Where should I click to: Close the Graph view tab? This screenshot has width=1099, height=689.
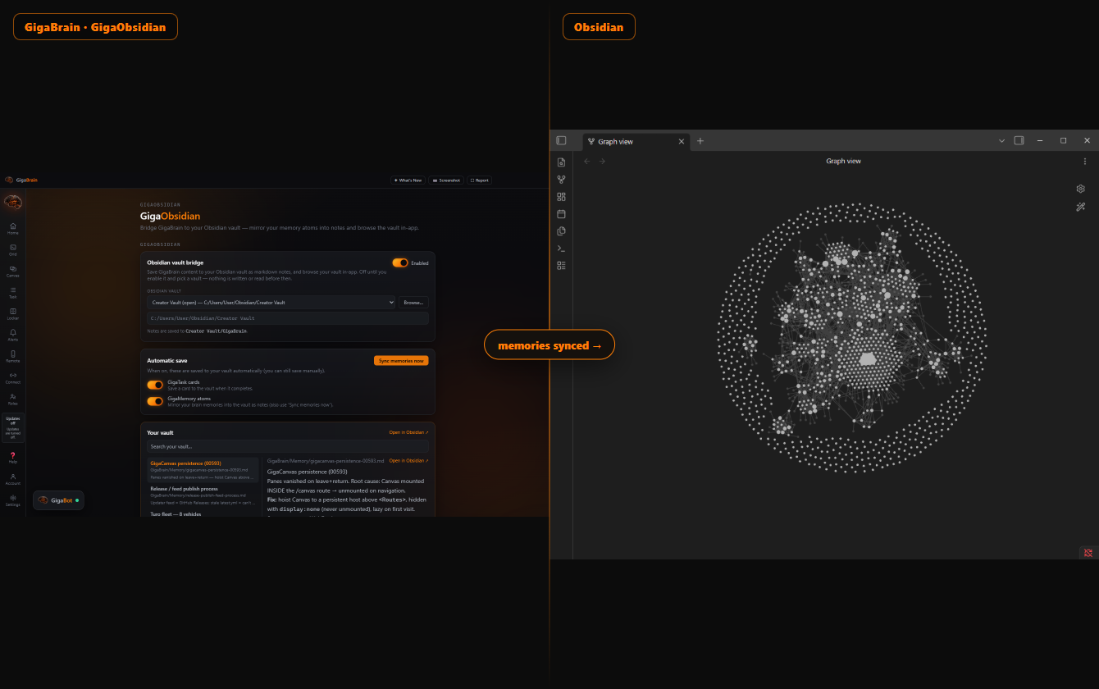(681, 142)
